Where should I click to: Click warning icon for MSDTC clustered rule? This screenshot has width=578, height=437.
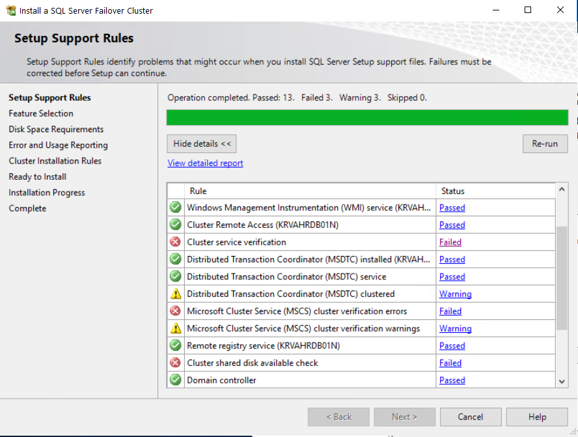pos(176,294)
